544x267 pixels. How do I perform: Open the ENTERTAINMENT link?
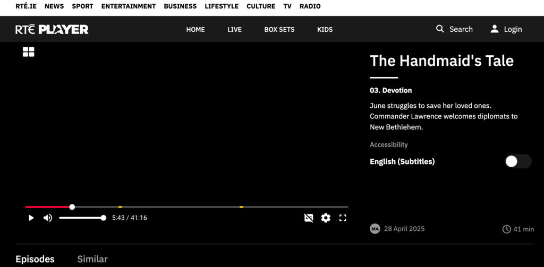[129, 6]
